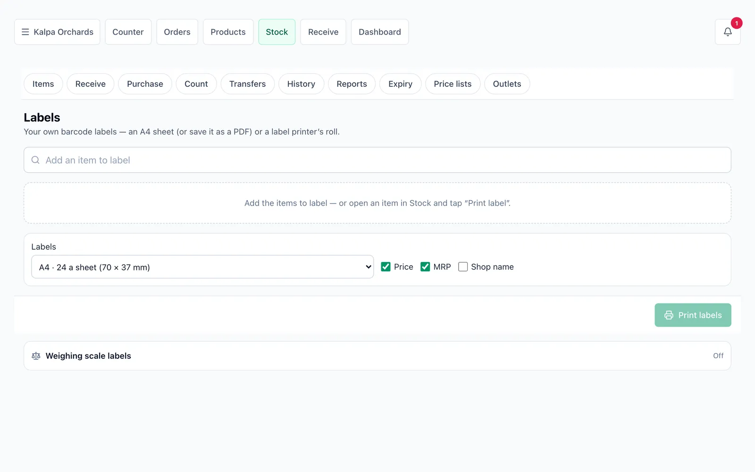This screenshot has width=755, height=472.
Task: Open the Reports sub-tab
Action: click(x=352, y=84)
